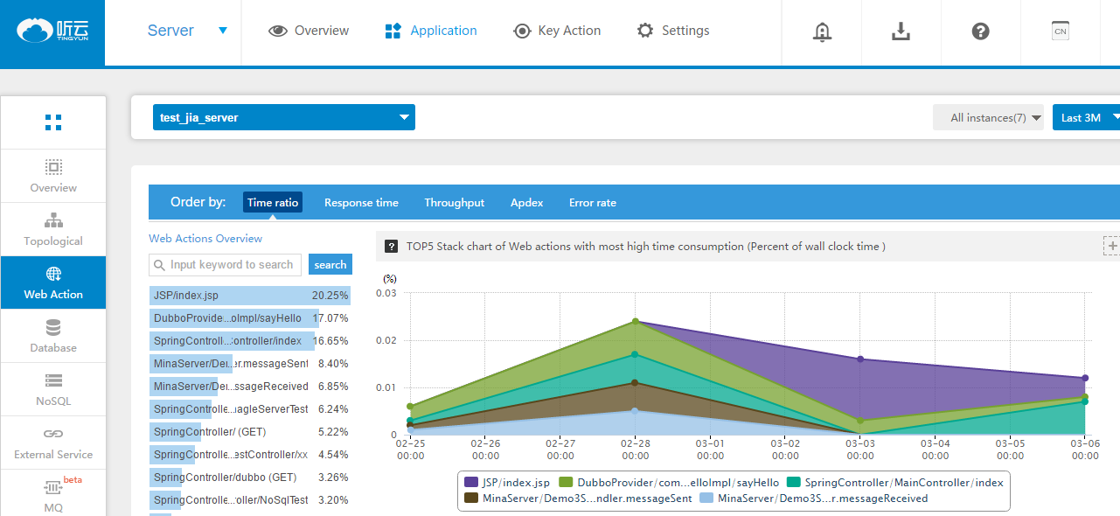This screenshot has width=1120, height=516.
Task: Click the notification bell icon
Action: [x=821, y=31]
